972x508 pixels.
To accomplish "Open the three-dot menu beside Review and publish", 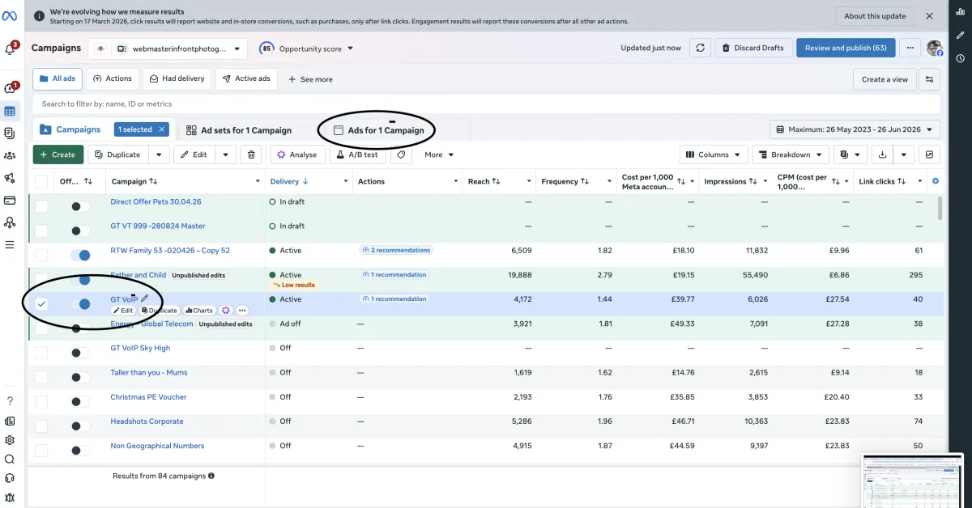I will [x=911, y=48].
